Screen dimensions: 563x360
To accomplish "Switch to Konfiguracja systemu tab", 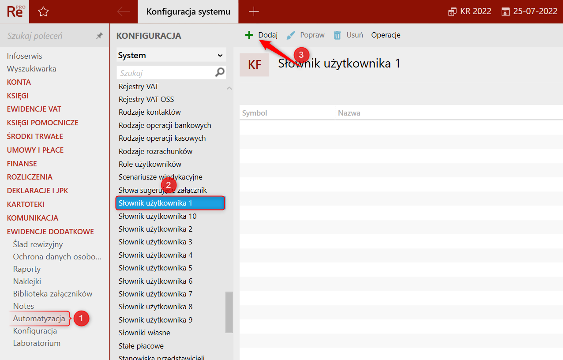I will (188, 12).
